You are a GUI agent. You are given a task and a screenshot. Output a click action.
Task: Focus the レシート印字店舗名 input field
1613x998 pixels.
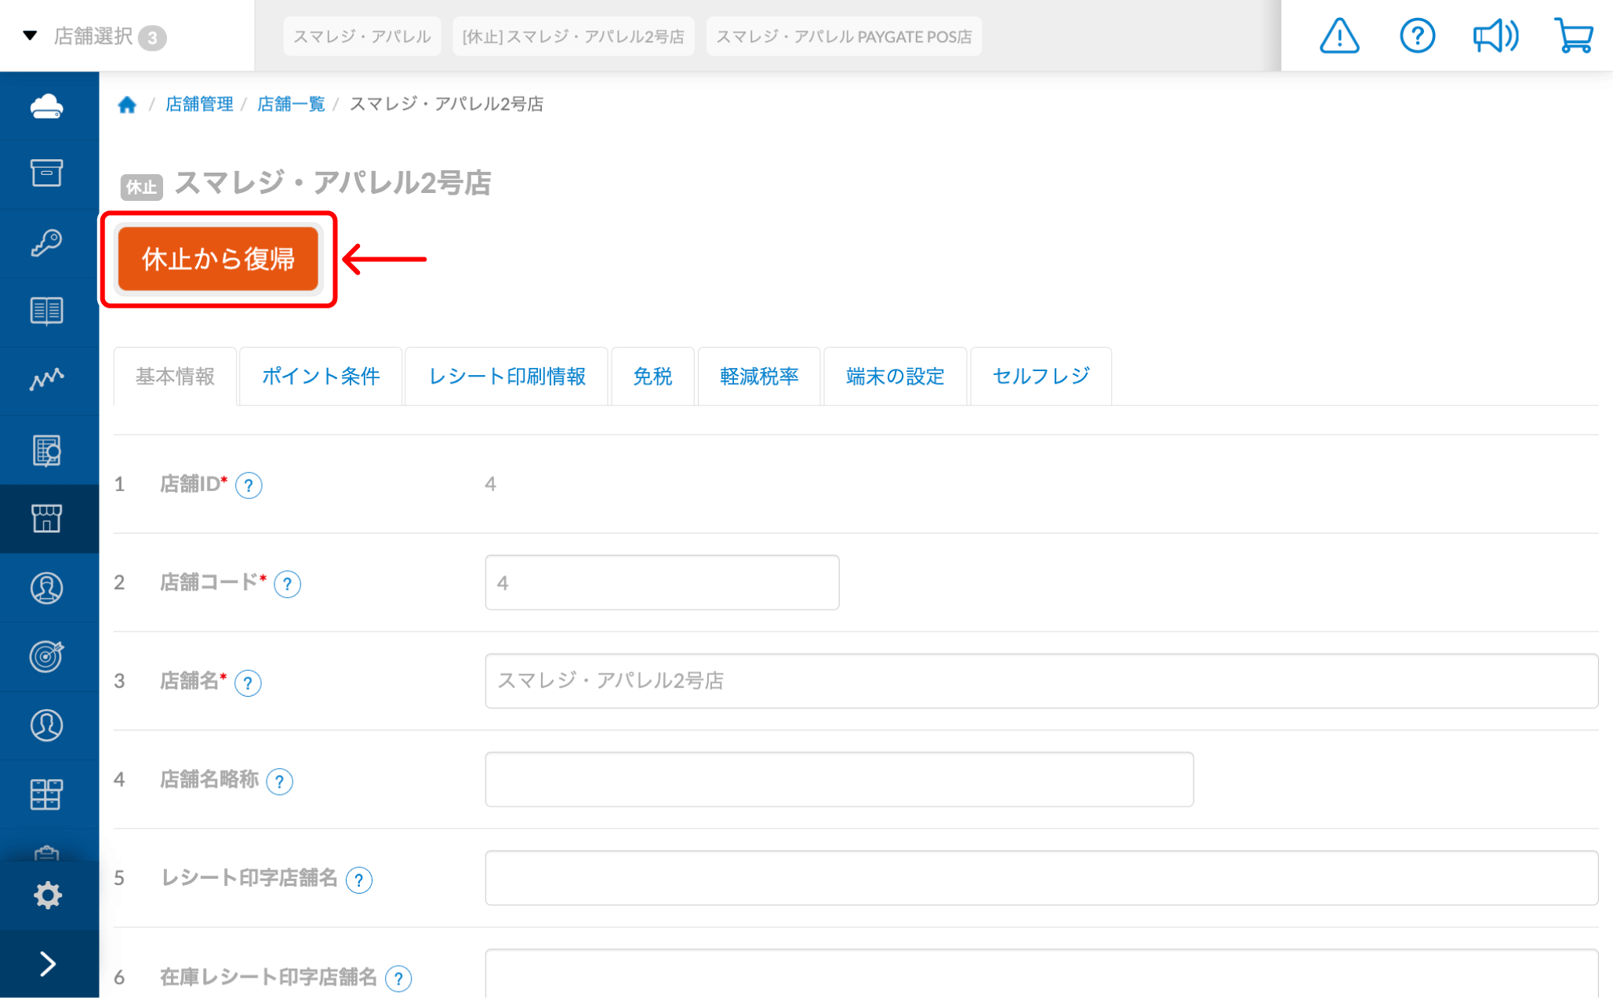click(1041, 878)
